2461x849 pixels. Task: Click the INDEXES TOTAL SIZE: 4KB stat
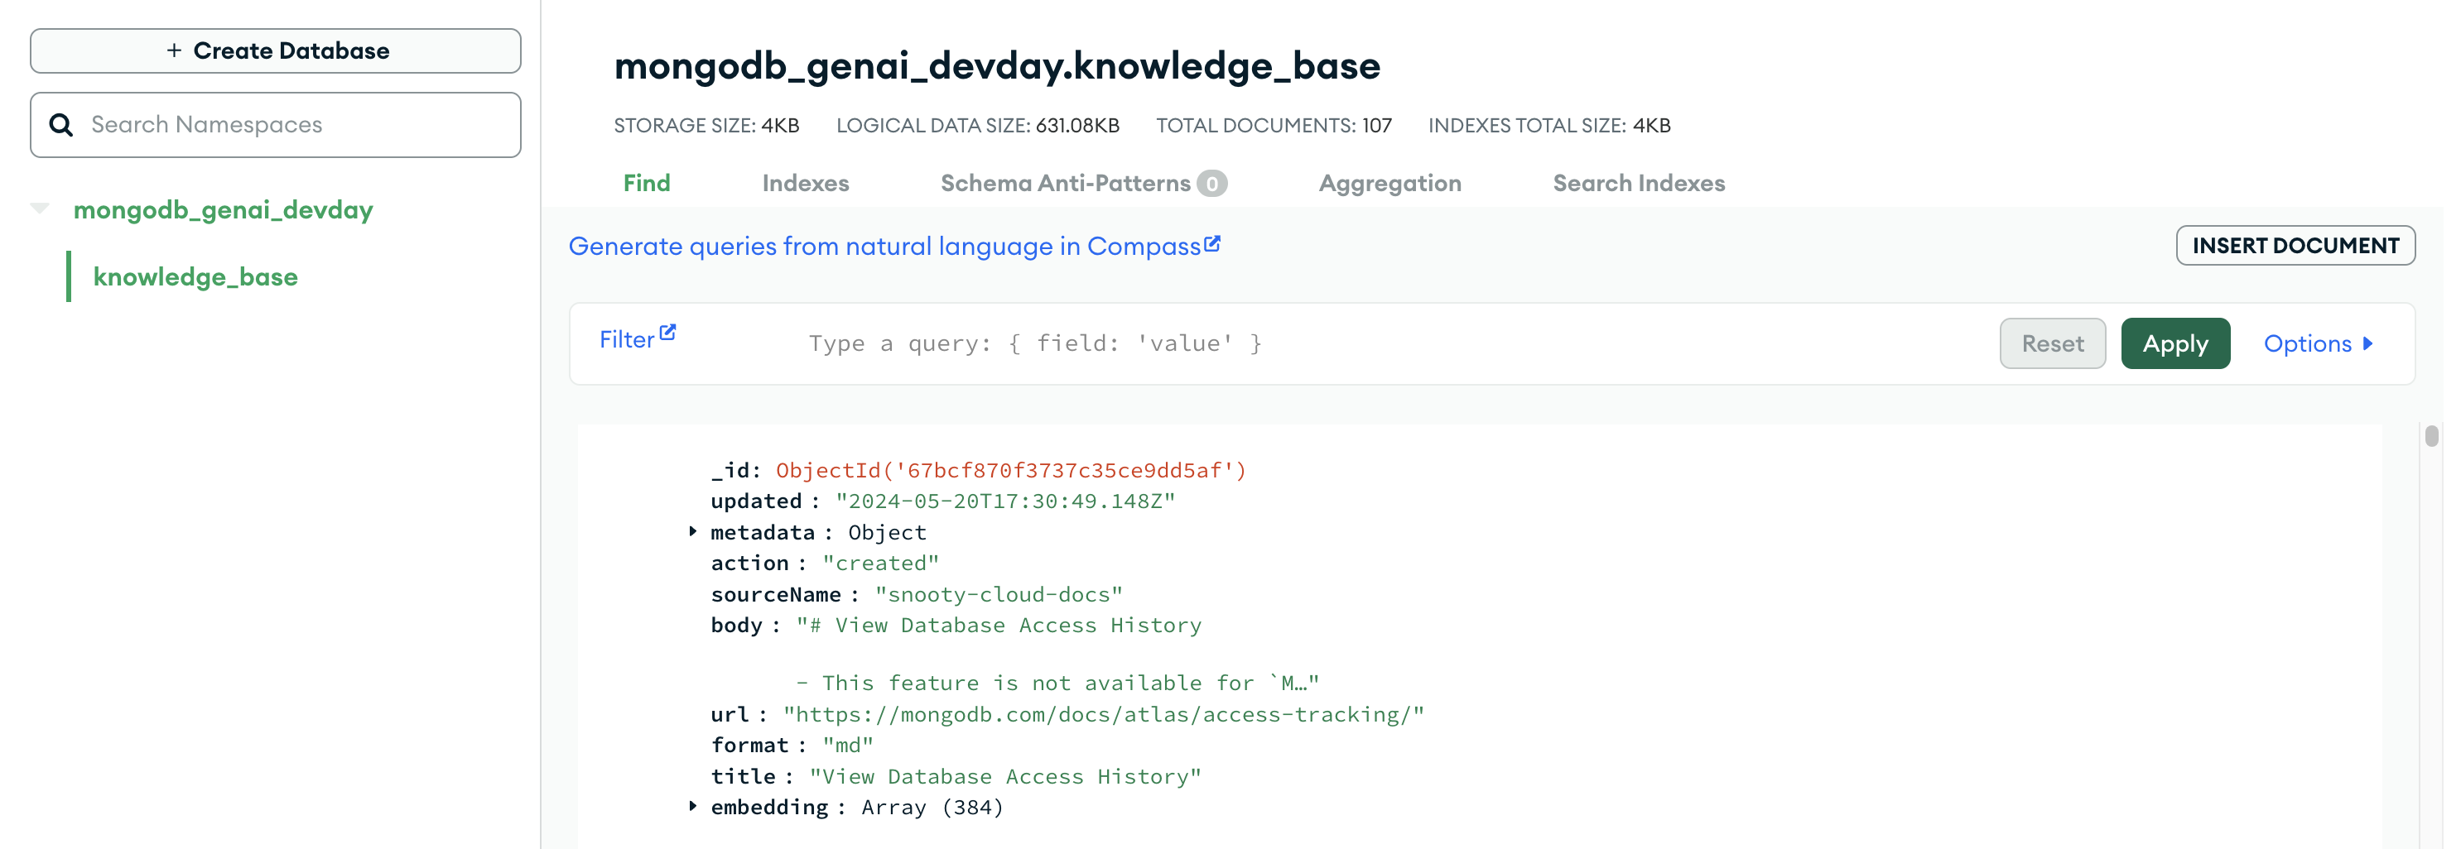click(1548, 126)
